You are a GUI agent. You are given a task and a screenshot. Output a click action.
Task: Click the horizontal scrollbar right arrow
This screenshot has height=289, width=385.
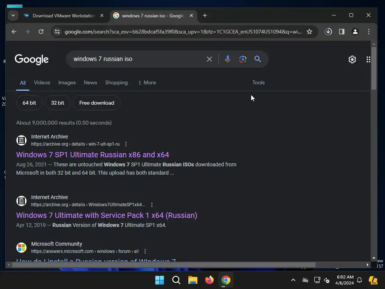click(368, 265)
